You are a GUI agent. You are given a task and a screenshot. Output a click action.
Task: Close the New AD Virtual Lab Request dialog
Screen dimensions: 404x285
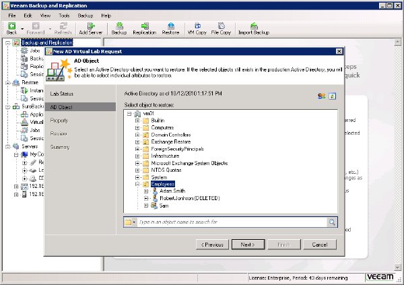click(339, 51)
